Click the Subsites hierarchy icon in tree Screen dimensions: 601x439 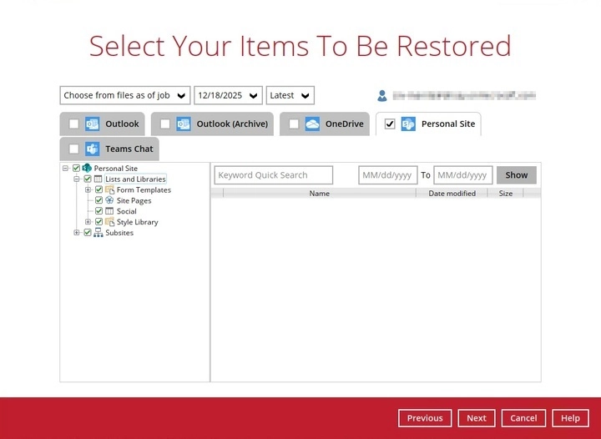point(98,233)
